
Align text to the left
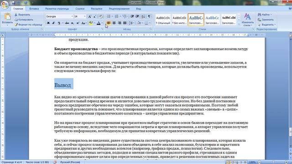(109, 23)
